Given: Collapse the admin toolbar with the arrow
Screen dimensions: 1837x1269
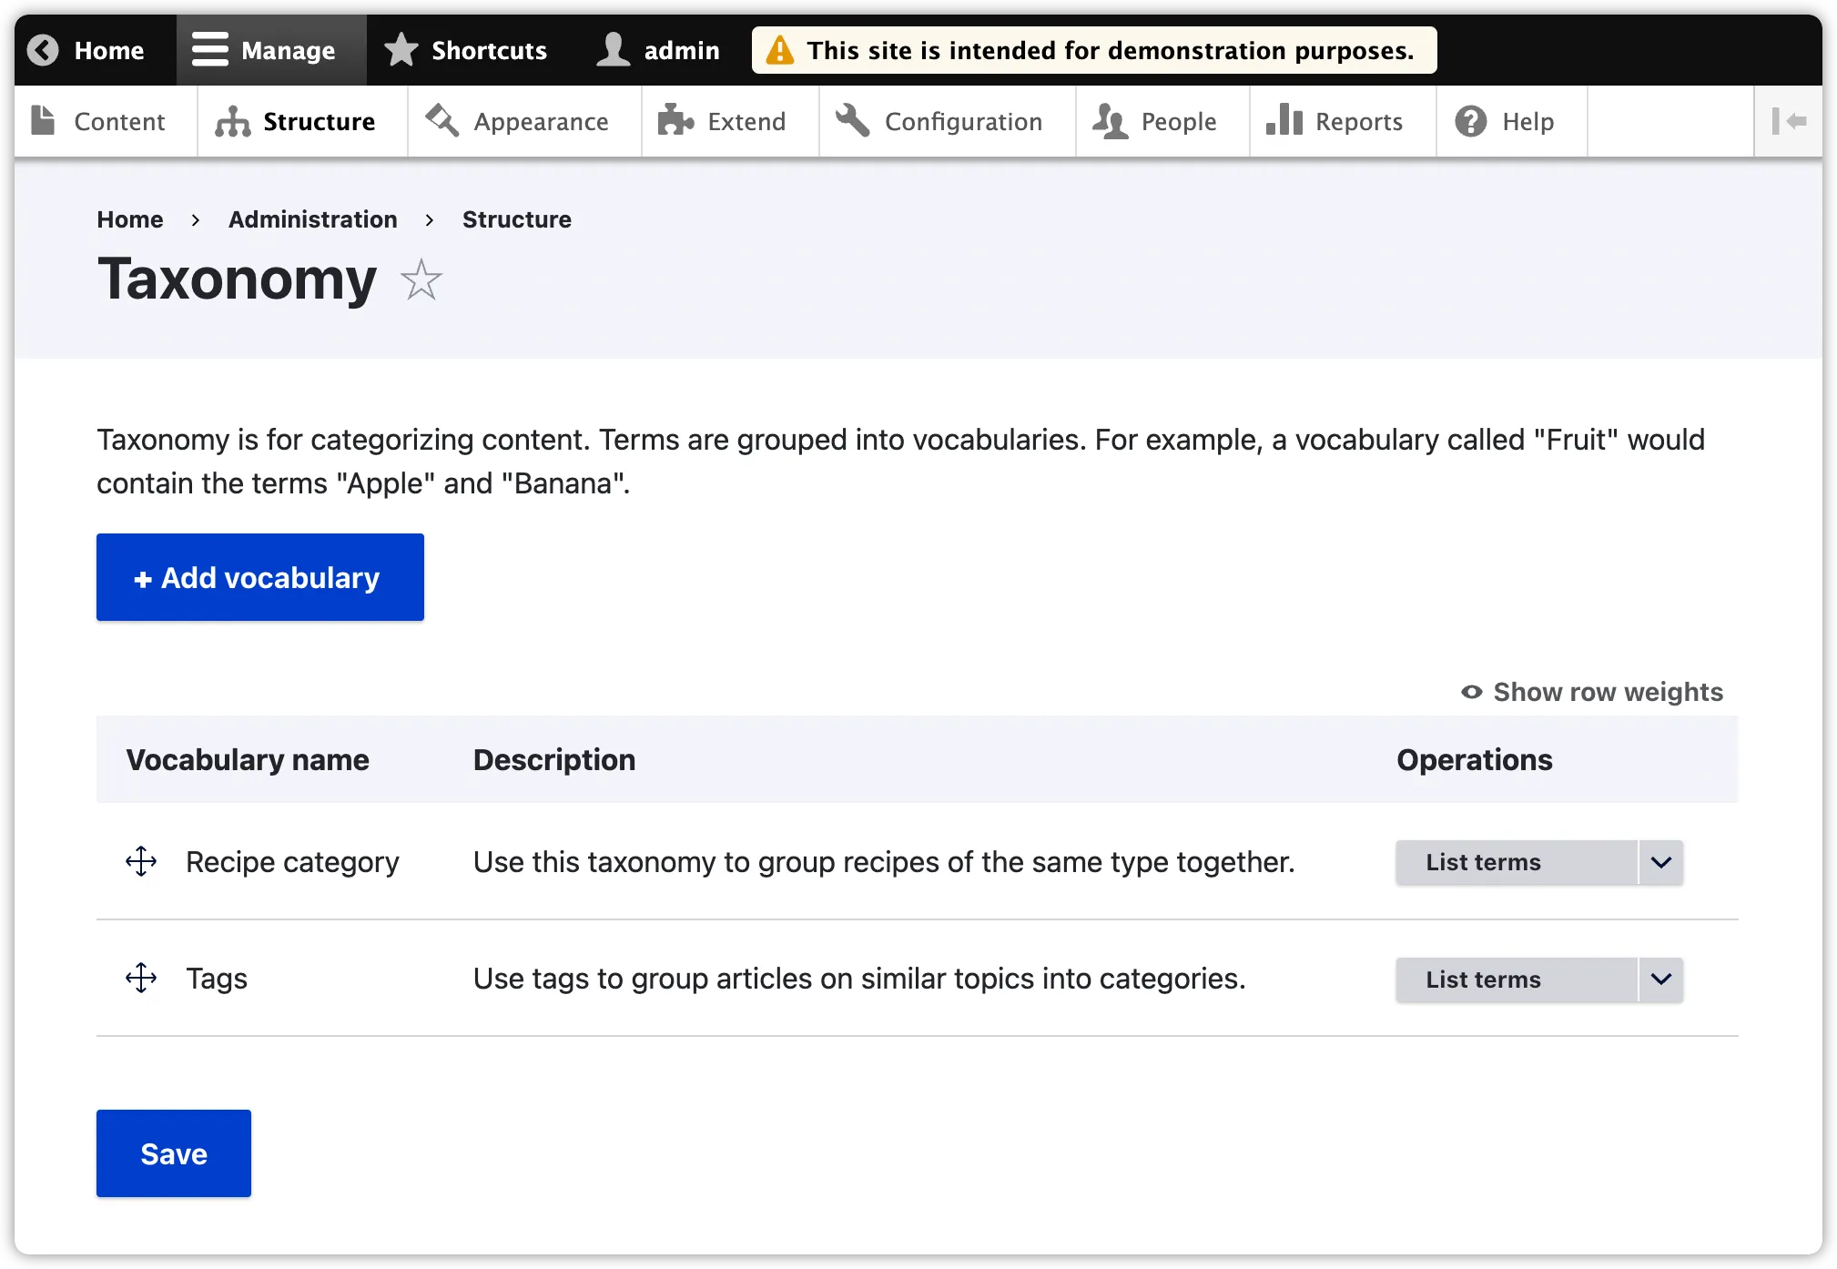Looking at the screenshot, I should pos(1790,121).
